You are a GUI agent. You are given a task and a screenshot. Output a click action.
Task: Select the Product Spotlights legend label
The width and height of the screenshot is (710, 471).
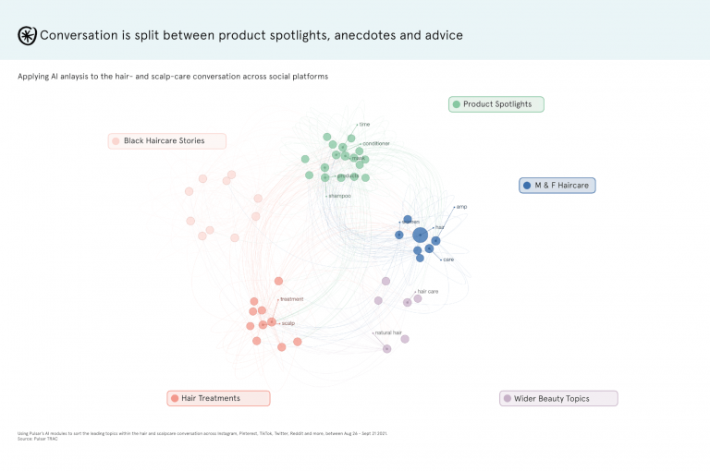(x=497, y=104)
